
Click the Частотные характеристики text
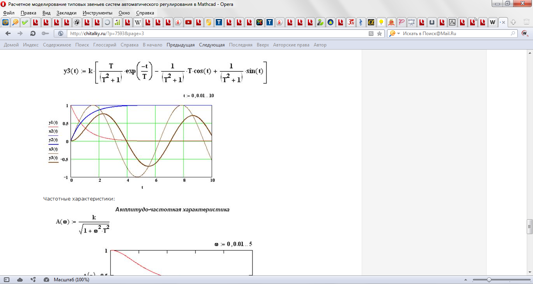79,199
